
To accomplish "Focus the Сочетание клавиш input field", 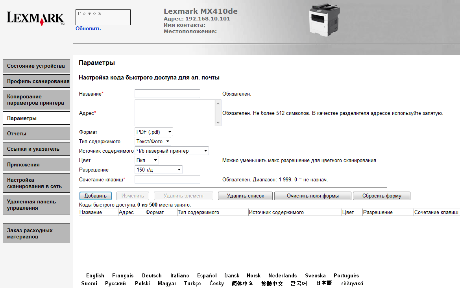I will (x=167, y=179).
